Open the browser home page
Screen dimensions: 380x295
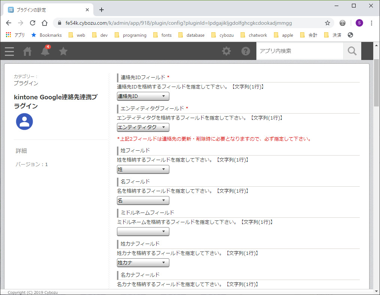pos(45,23)
